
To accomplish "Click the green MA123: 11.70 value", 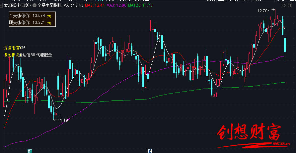I will coord(140,5).
